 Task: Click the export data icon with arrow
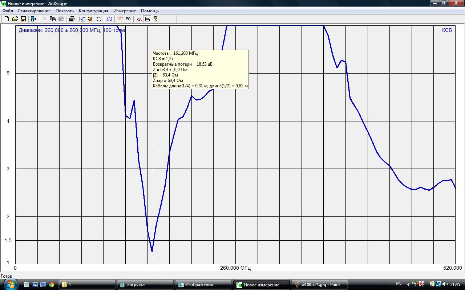[34, 19]
